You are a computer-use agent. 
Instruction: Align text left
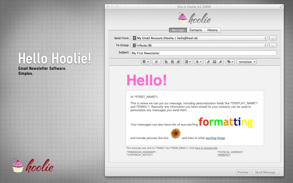click(166, 62)
